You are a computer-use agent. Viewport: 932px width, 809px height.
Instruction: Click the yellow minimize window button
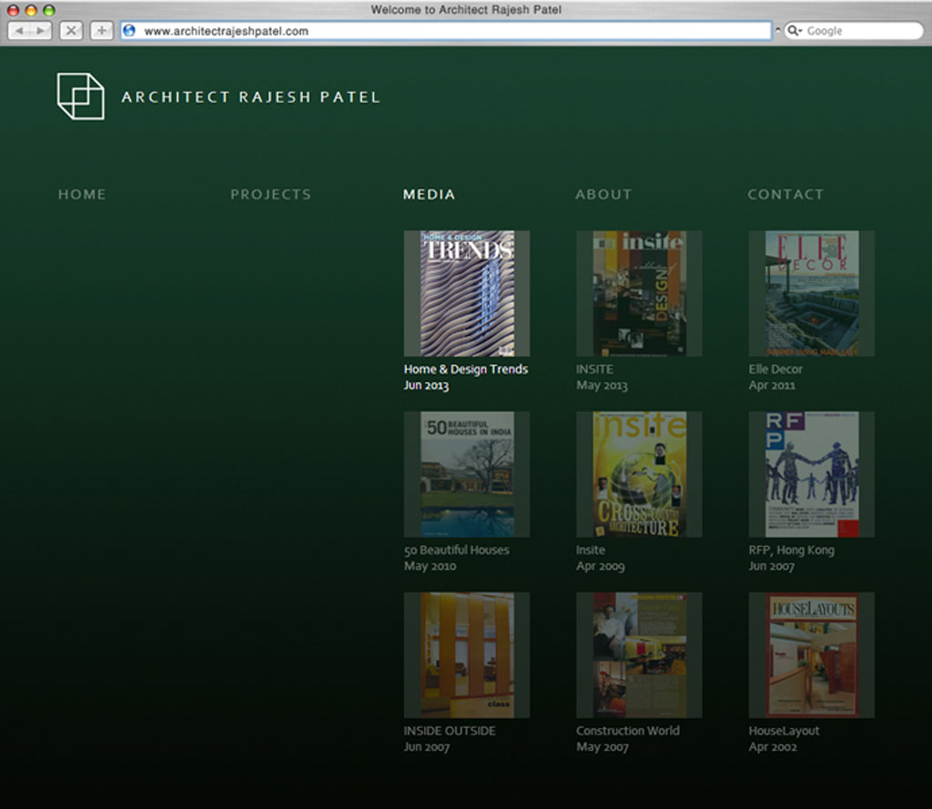pos(31,10)
